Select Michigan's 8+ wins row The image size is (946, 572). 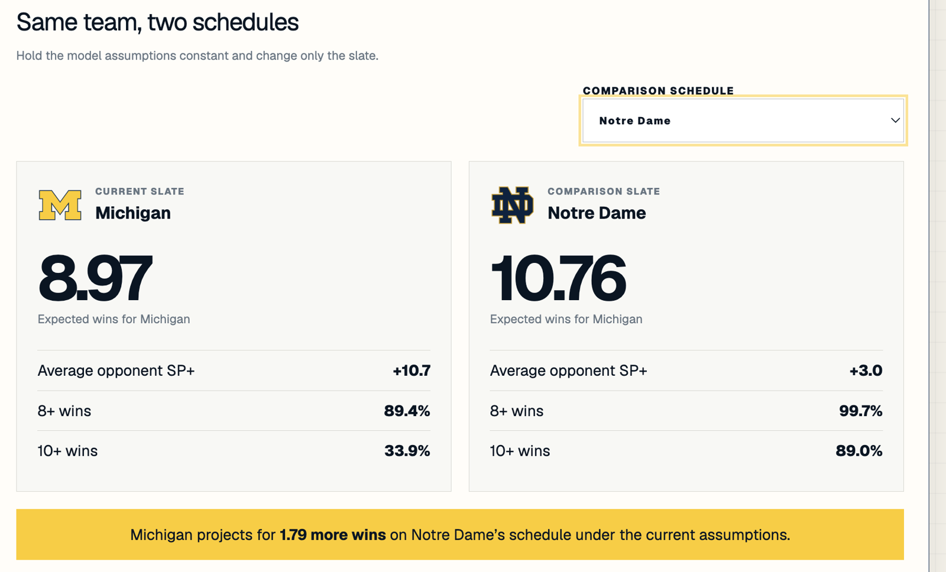click(234, 411)
